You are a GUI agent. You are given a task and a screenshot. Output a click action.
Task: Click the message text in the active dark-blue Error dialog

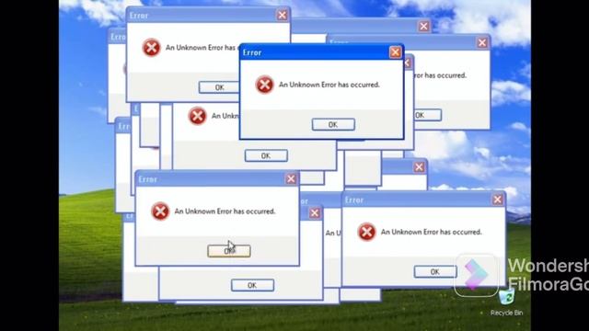pos(329,85)
